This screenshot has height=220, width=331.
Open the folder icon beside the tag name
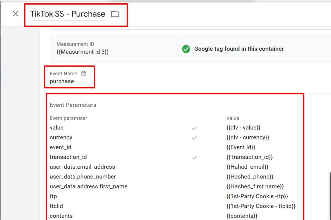pos(115,14)
